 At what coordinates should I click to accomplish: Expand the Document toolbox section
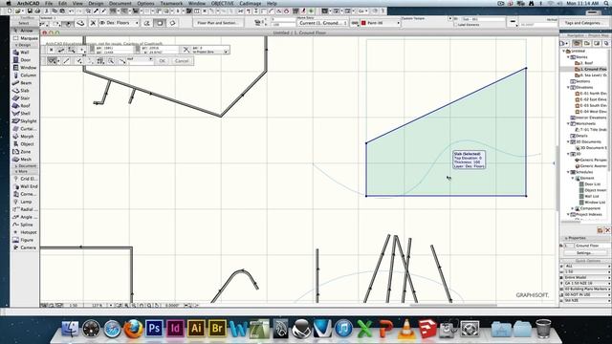[16, 166]
